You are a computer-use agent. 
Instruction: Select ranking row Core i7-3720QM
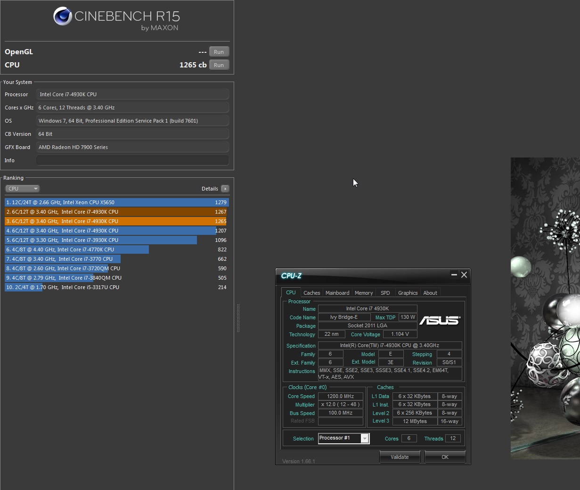coord(116,268)
